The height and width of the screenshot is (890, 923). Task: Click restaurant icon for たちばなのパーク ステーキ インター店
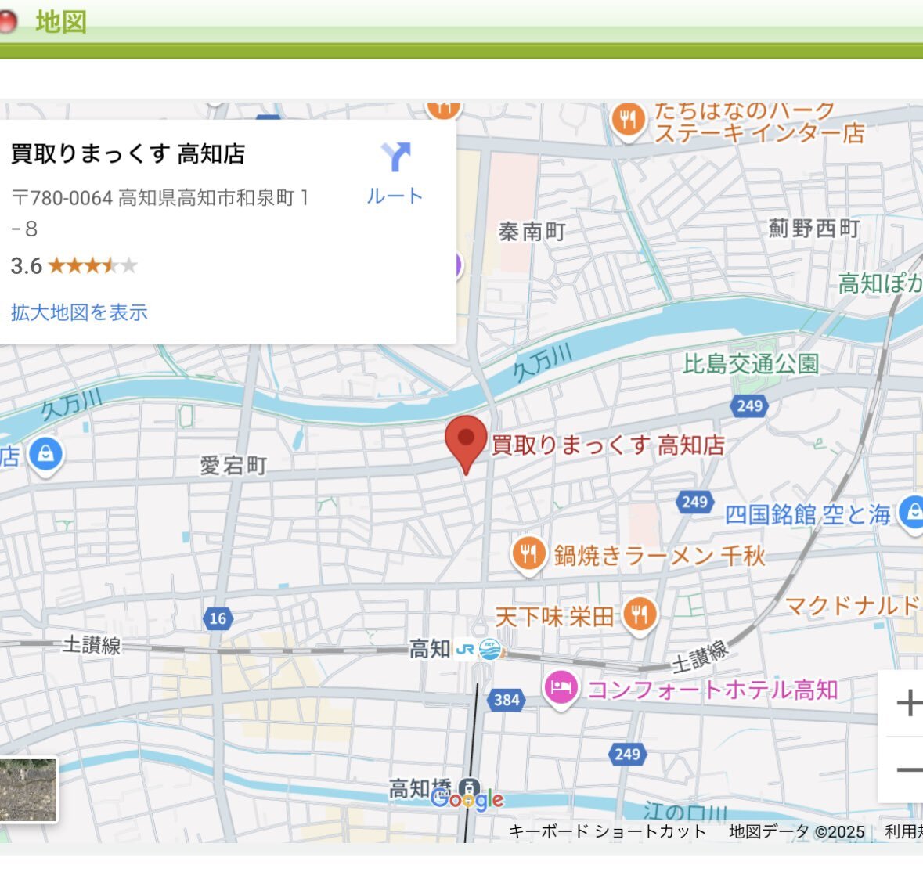click(628, 122)
